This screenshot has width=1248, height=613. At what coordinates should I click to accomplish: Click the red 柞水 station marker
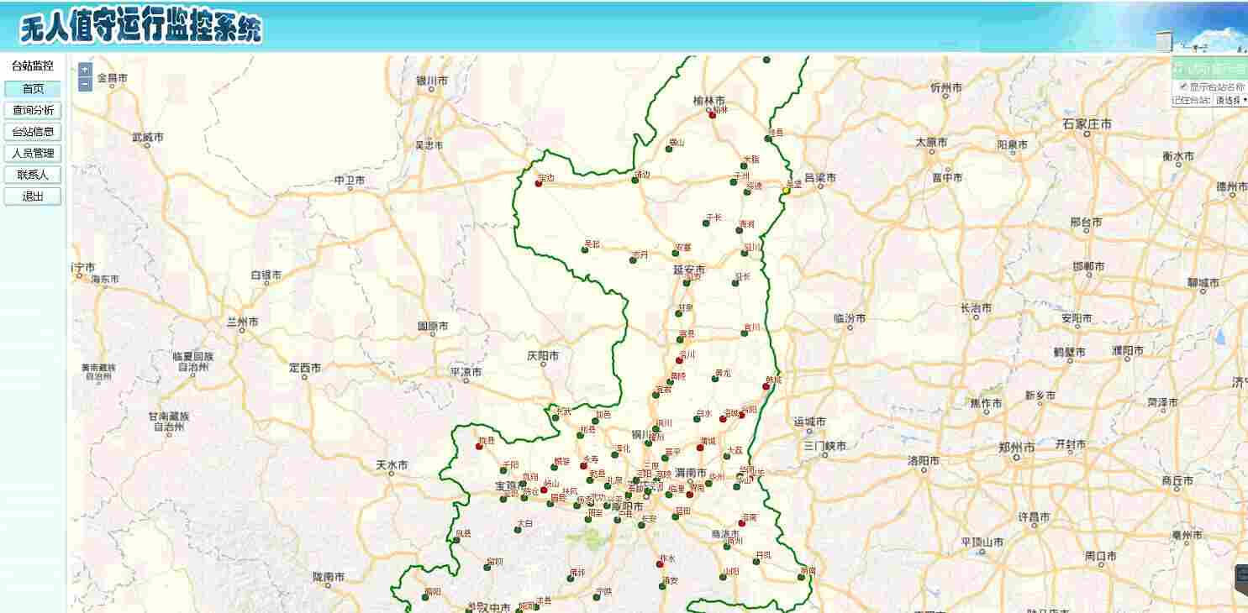click(660, 564)
